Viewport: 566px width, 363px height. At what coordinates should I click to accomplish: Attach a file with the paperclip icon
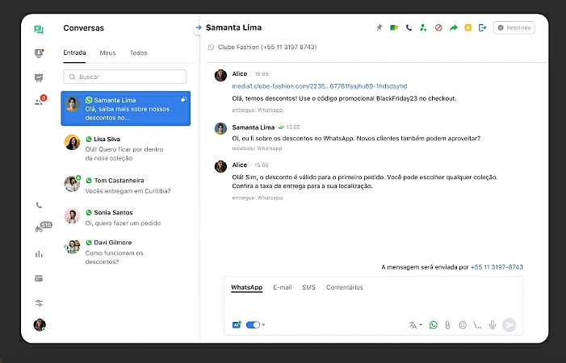pyautogui.click(x=447, y=325)
